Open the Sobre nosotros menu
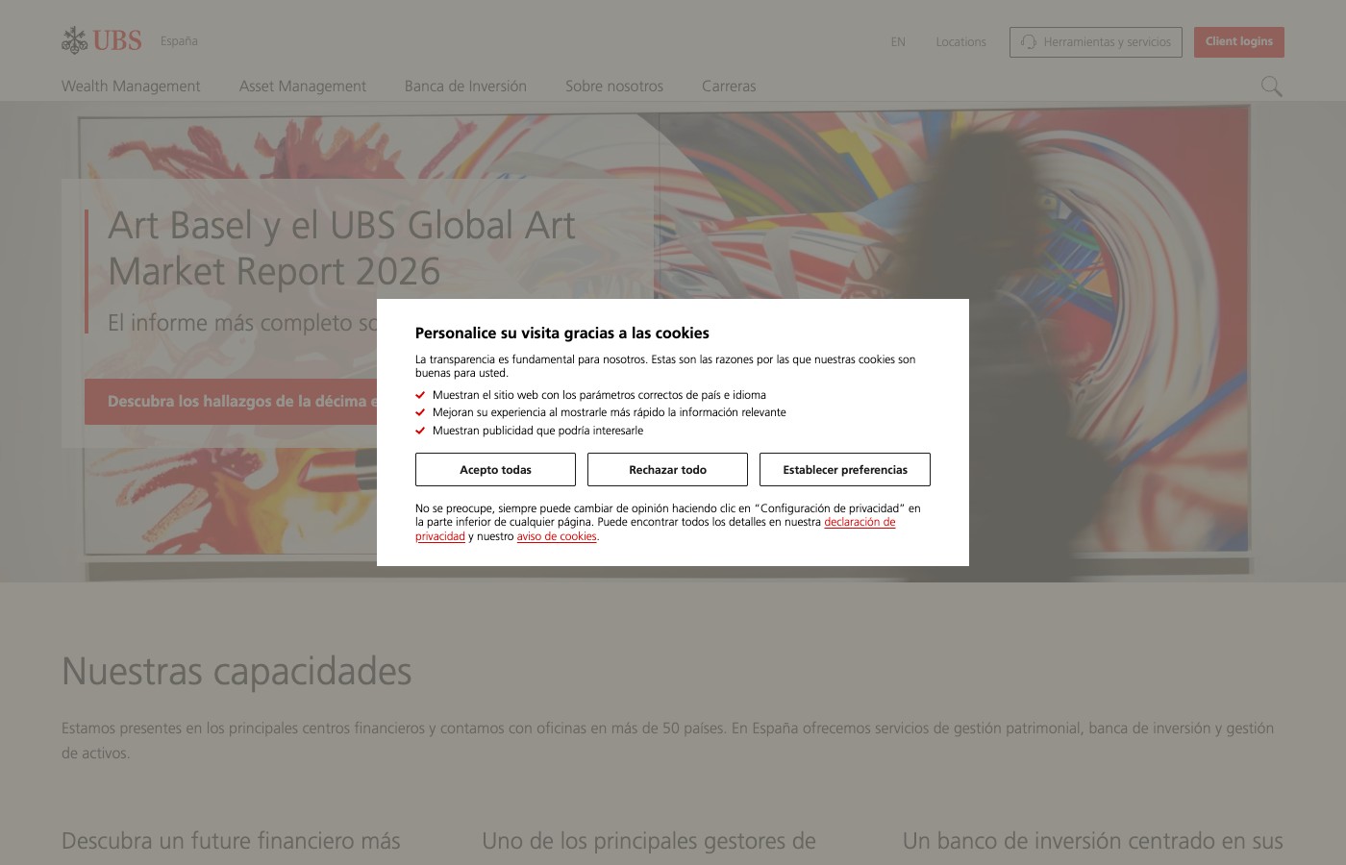 pyautogui.click(x=613, y=86)
